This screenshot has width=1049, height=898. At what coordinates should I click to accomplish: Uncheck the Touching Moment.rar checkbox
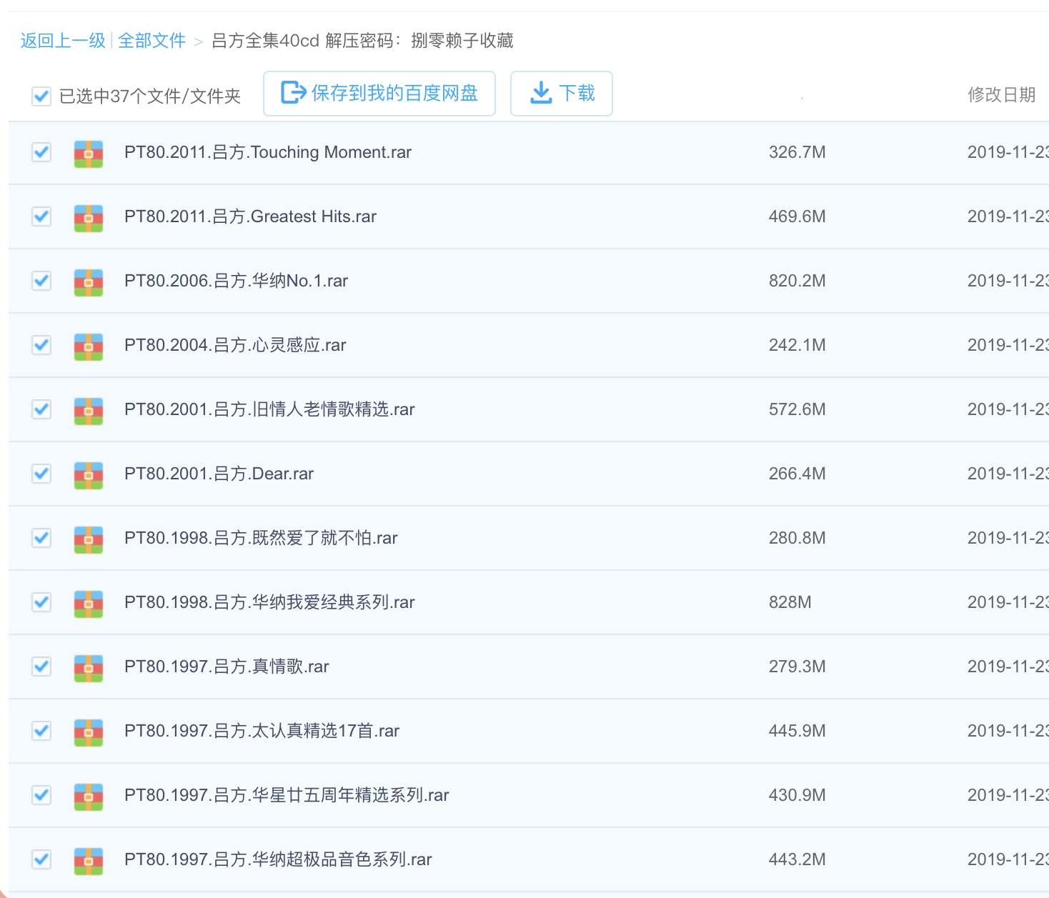[x=41, y=152]
